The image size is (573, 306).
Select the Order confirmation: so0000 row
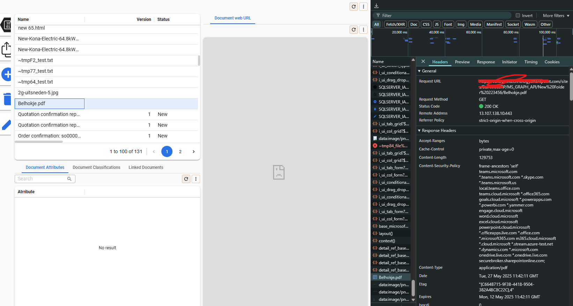[106, 136]
